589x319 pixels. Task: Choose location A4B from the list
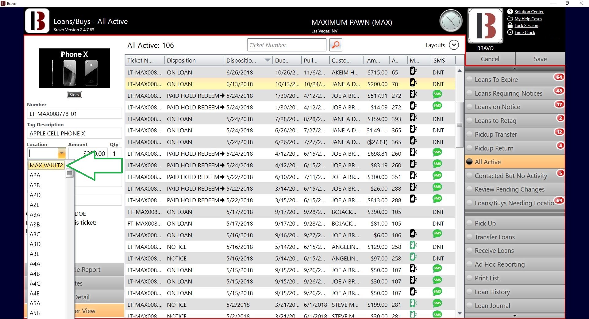(x=35, y=274)
